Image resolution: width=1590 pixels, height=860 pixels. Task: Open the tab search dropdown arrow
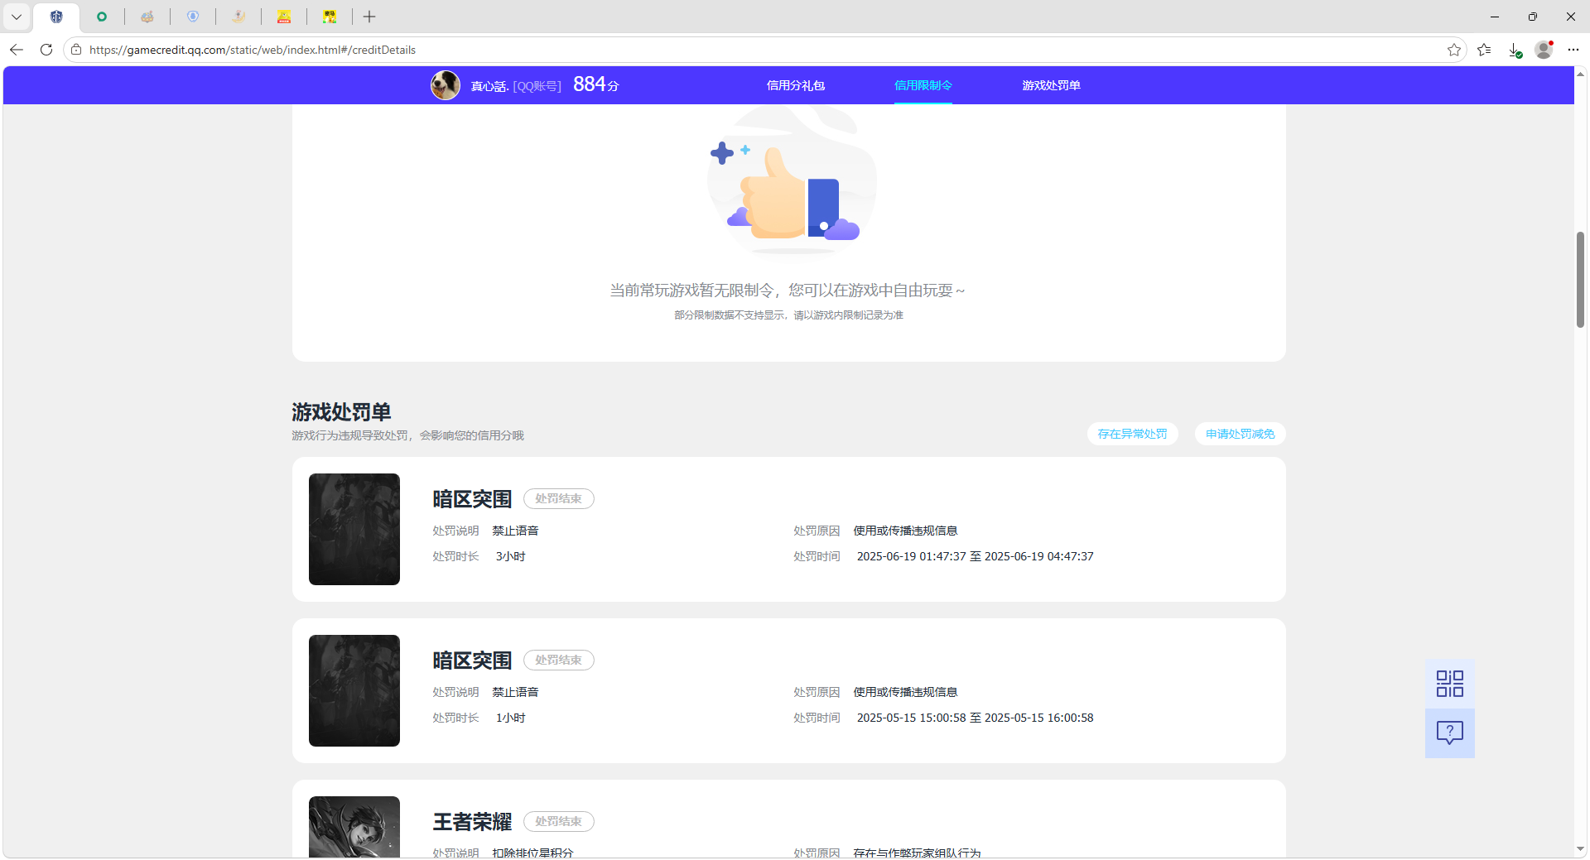pyautogui.click(x=17, y=17)
